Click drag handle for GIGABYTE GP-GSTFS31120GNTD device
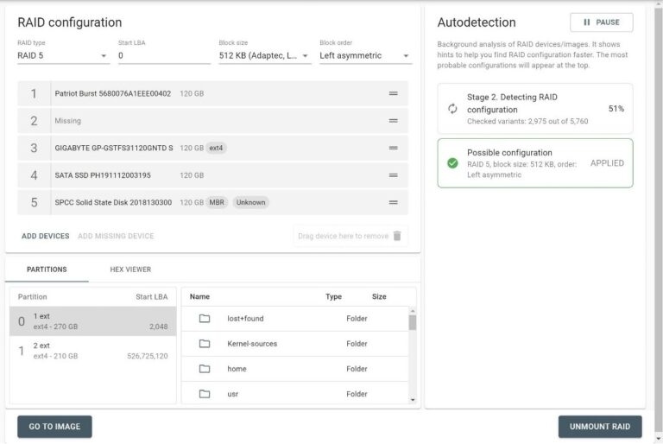Viewport: 663px width, 444px height. (393, 148)
